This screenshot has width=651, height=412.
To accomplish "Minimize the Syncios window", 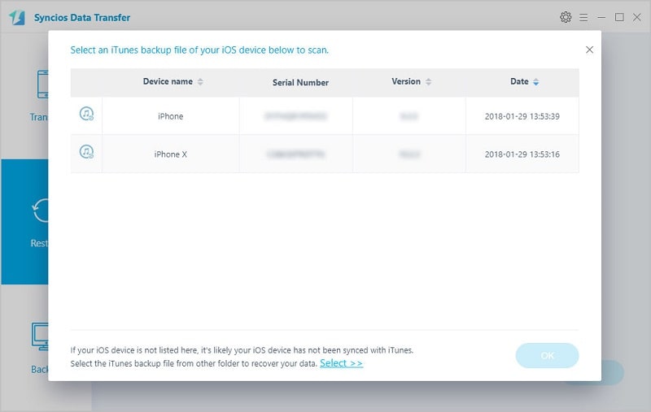I will (x=601, y=17).
